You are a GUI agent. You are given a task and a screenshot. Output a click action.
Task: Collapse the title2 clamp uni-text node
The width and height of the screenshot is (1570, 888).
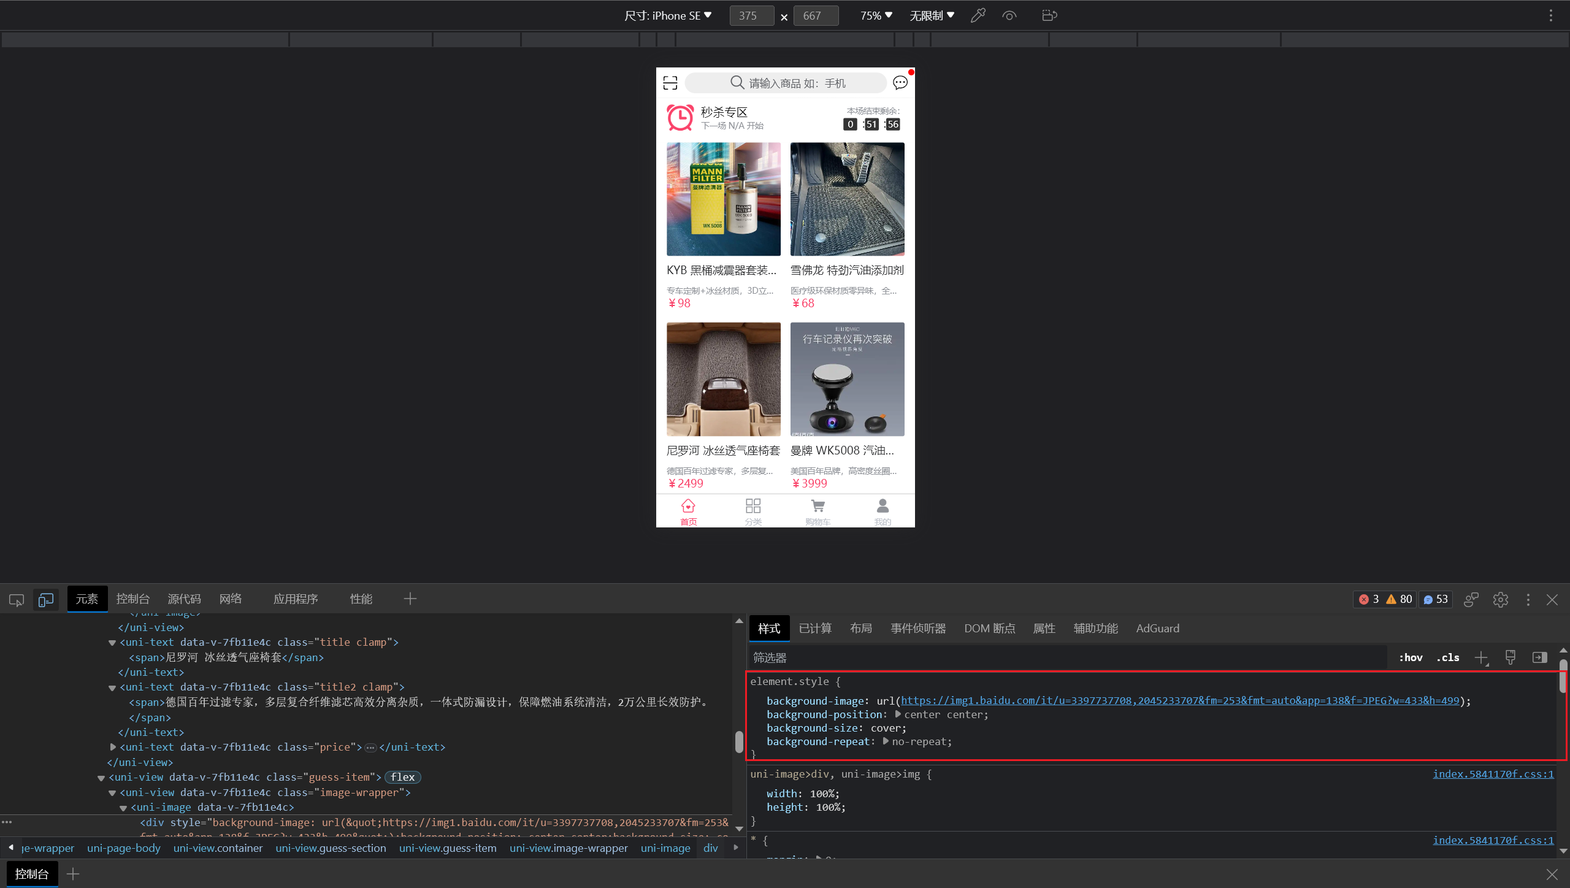coord(112,687)
